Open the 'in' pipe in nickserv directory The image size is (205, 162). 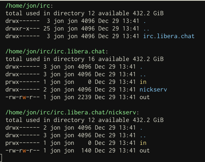(143, 143)
